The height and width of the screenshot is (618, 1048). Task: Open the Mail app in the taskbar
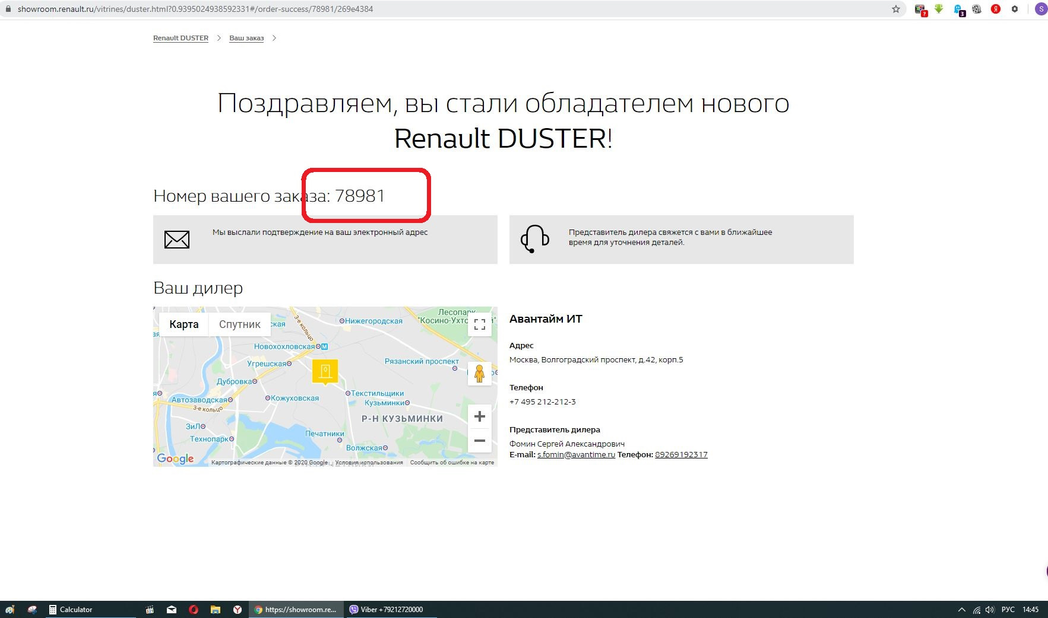(172, 610)
